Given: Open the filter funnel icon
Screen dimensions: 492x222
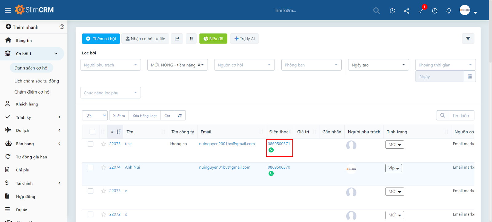Looking at the screenshot, I should (x=468, y=39).
